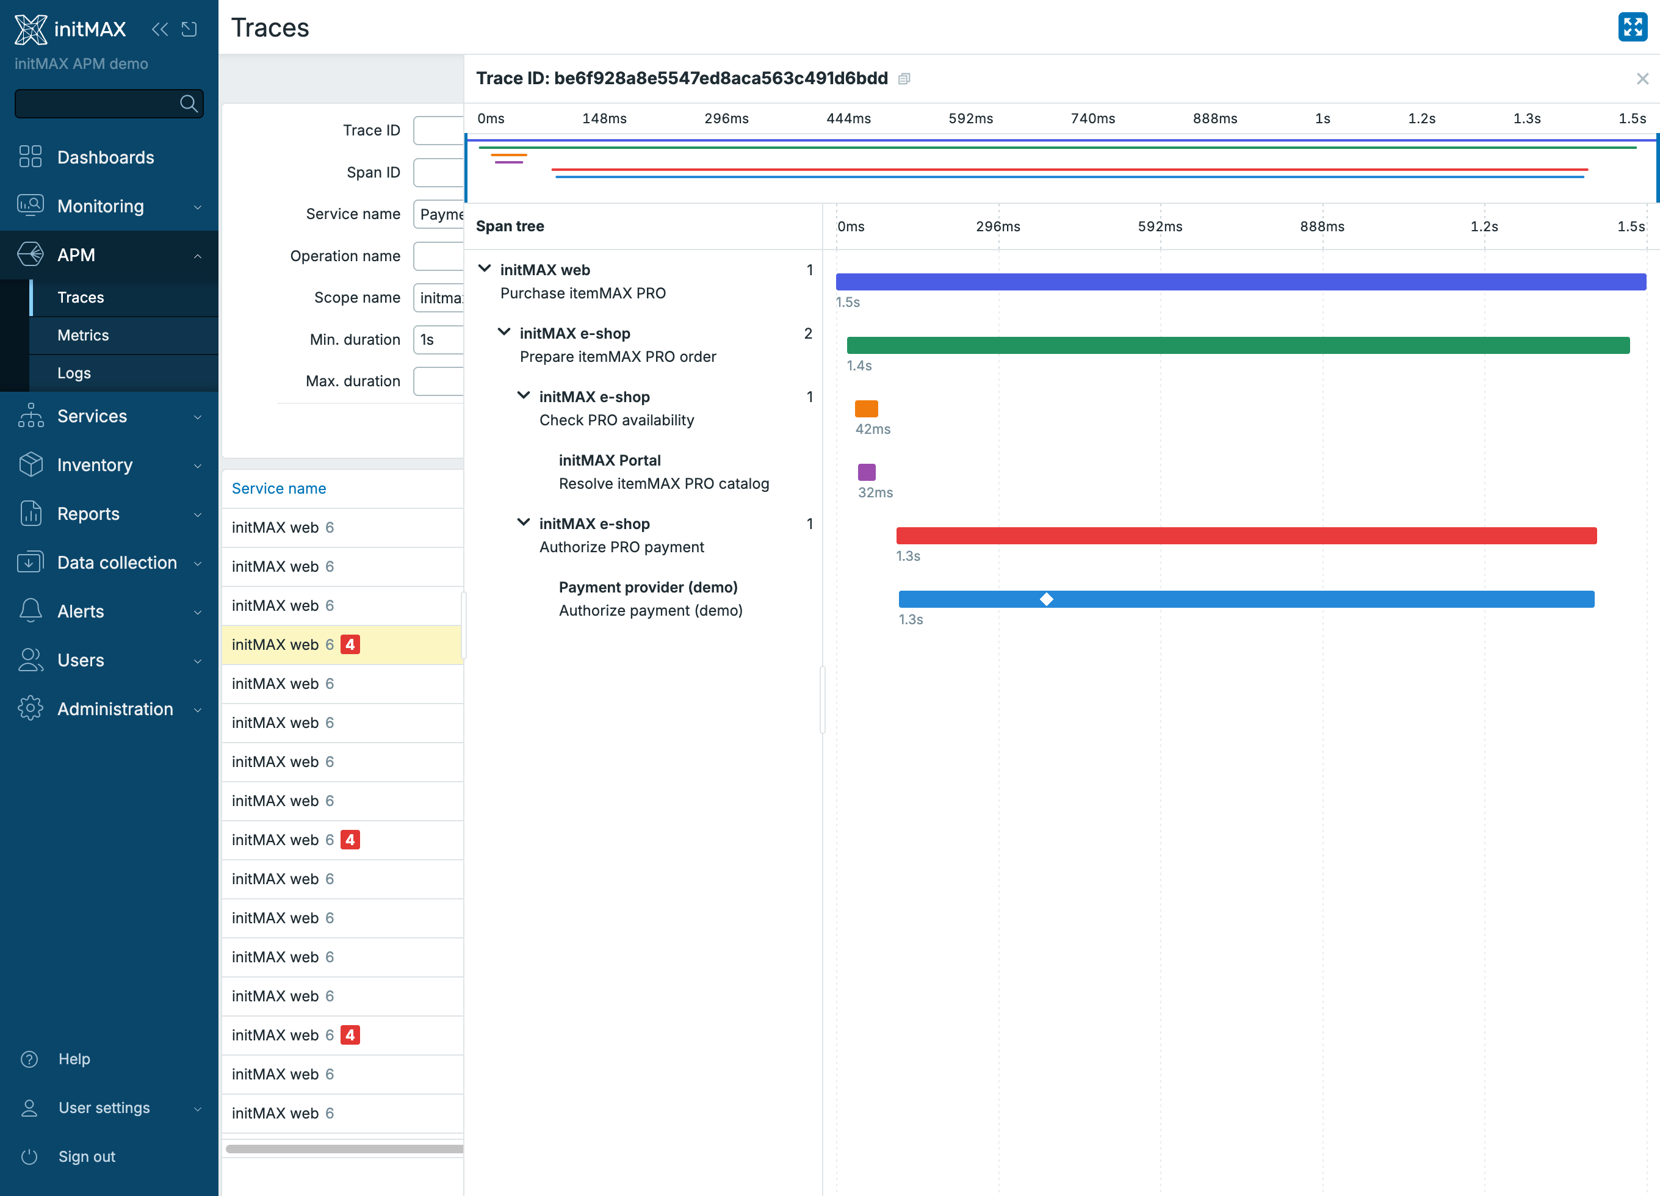Image resolution: width=1660 pixels, height=1196 pixels.
Task: Expand the Administration menu chevron
Action: point(198,710)
